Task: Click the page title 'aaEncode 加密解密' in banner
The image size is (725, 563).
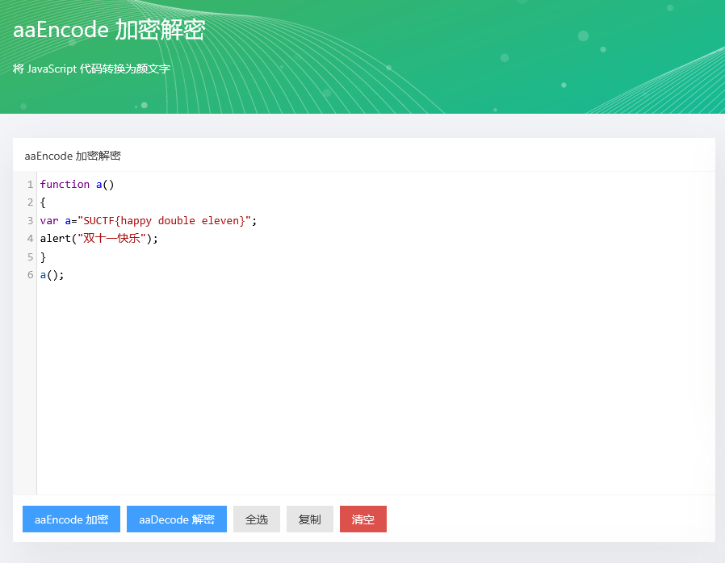Action: 109,30
